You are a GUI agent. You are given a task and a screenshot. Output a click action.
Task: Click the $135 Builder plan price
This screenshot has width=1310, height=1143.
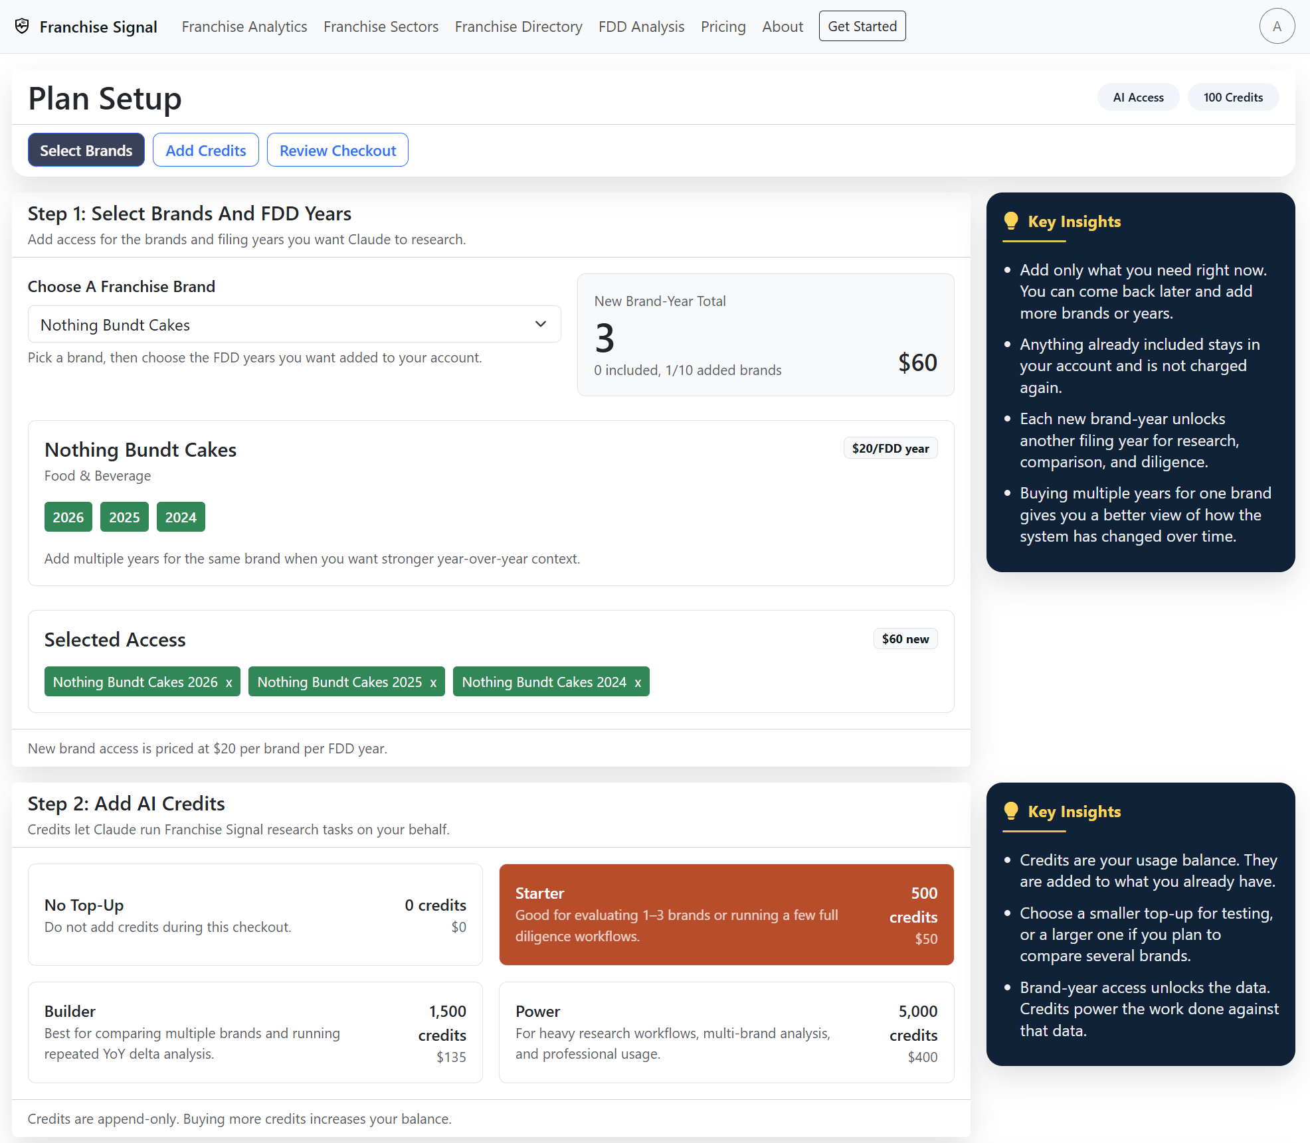coord(451,1057)
